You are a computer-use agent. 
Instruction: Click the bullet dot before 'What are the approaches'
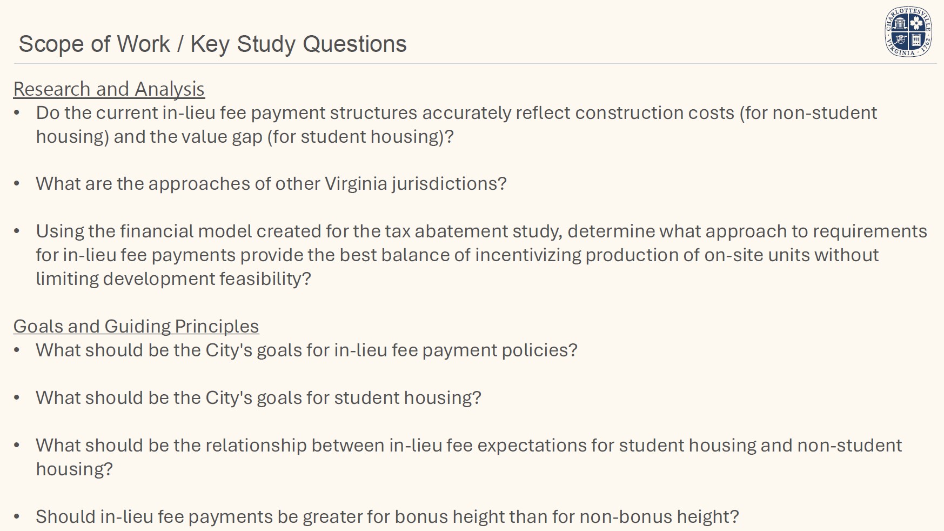click(x=17, y=184)
